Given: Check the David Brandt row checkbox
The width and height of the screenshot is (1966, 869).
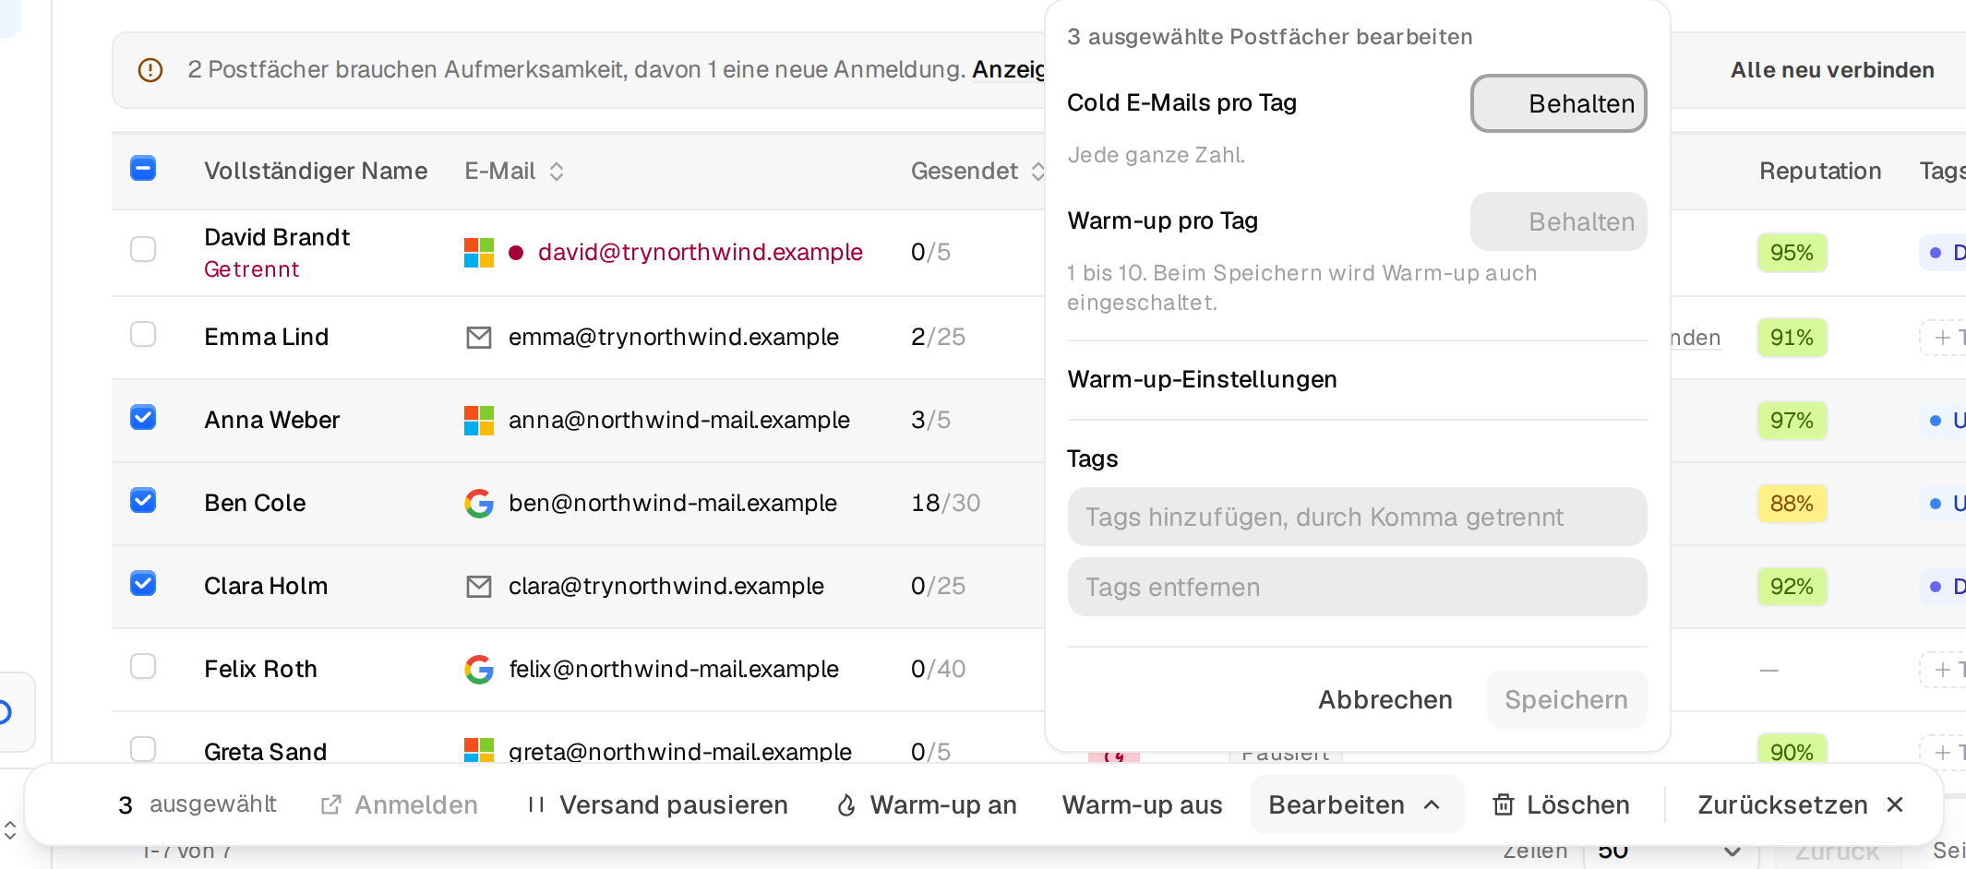Looking at the screenshot, I should [143, 249].
